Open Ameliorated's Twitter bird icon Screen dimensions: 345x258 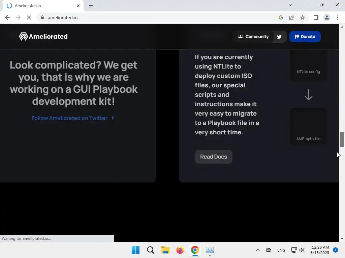click(x=279, y=37)
